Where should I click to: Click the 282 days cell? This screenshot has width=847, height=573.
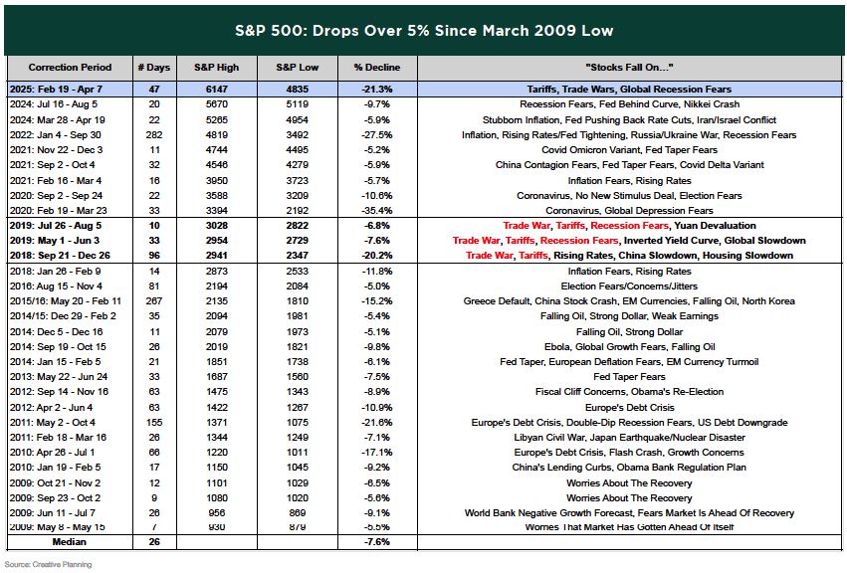153,134
